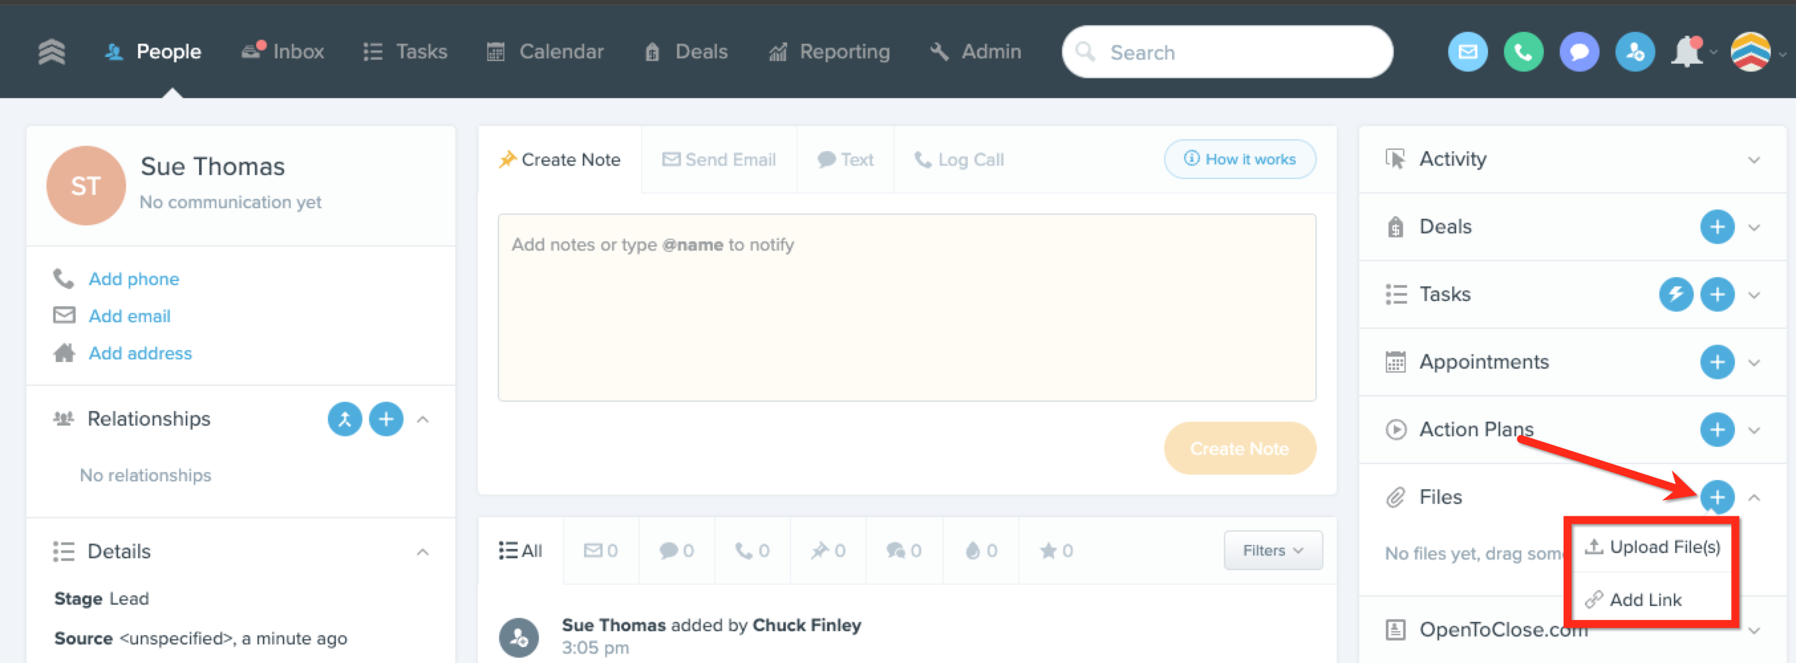The width and height of the screenshot is (1796, 663).
Task: Click the blue email icon in header
Action: (1467, 52)
